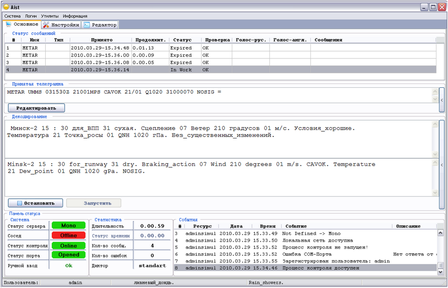Image resolution: width=448 pixels, height=288 pixels.
Task: Open the Информация menu
Action: coord(75,16)
